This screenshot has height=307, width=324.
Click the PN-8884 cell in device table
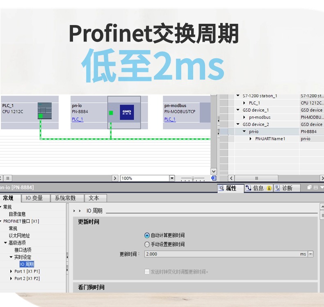pos(311,131)
